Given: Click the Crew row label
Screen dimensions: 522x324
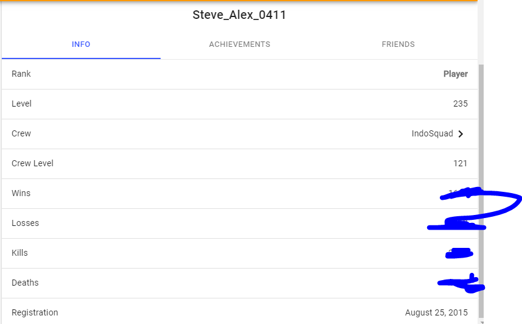Looking at the screenshot, I should point(21,133).
